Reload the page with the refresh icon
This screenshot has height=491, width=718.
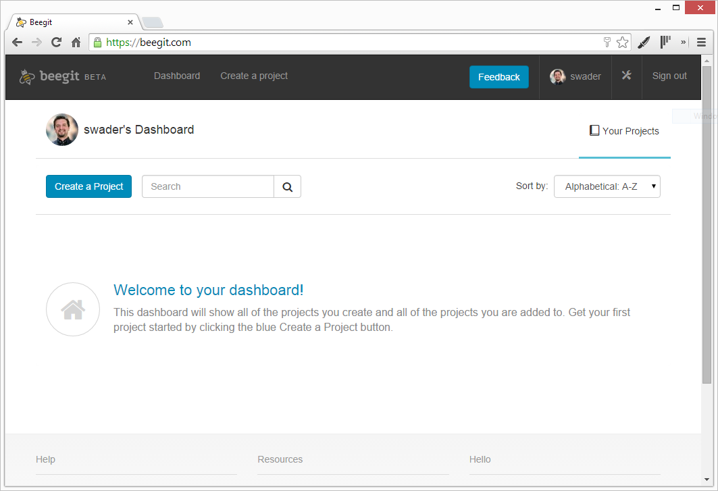click(x=57, y=43)
